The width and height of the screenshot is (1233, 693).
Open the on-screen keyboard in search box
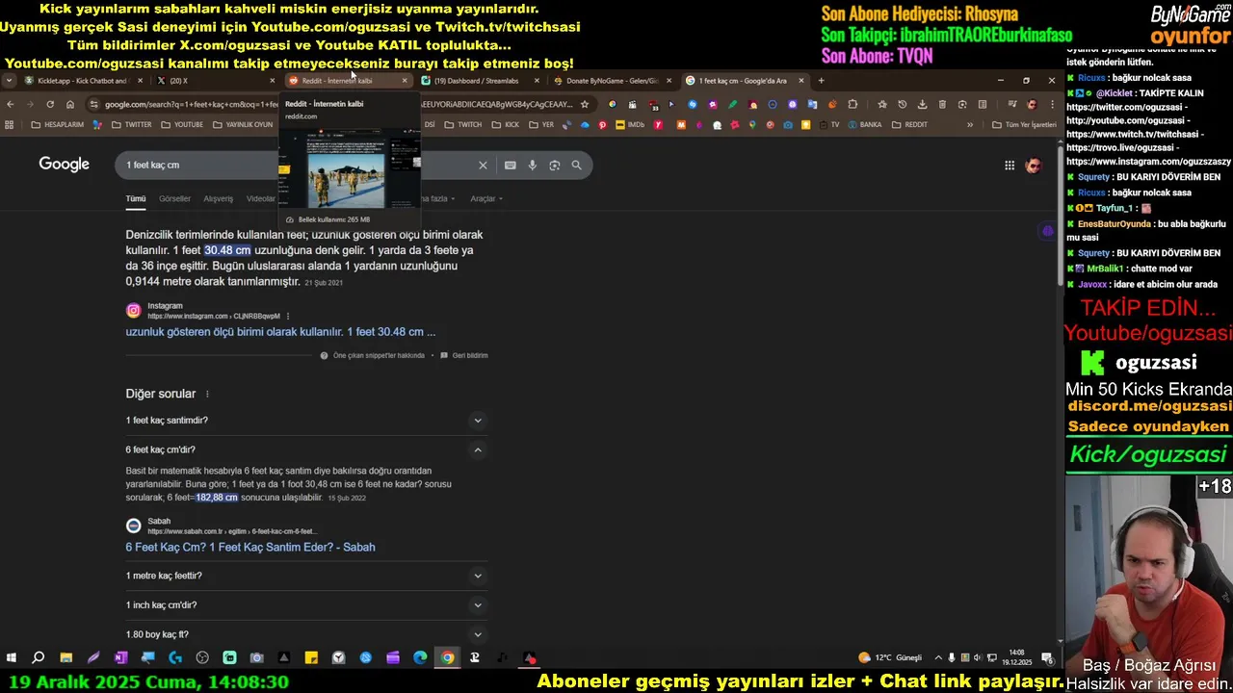(510, 165)
